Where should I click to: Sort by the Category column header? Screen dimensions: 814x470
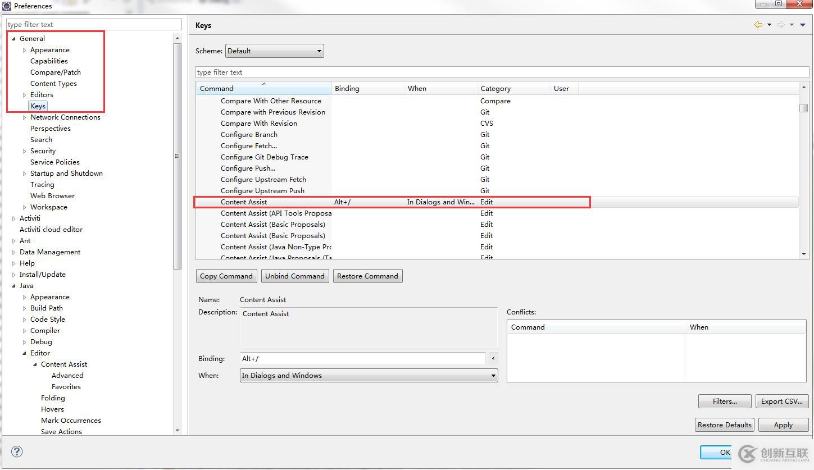(x=513, y=89)
